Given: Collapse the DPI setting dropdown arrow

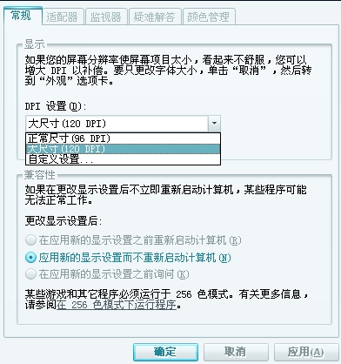Looking at the screenshot, I should click(214, 124).
